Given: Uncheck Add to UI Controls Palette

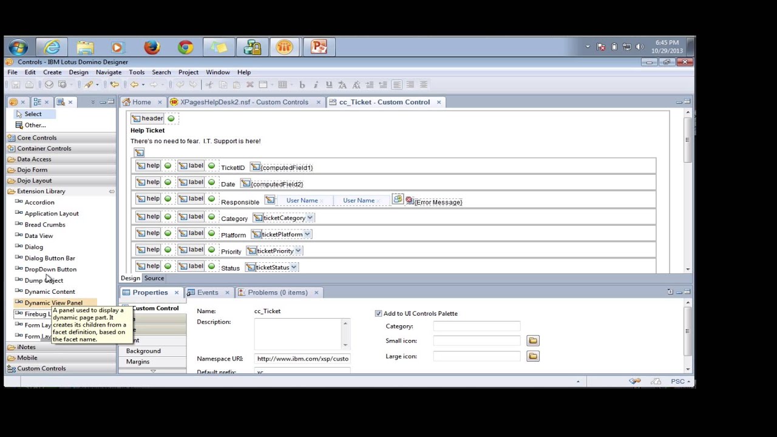Looking at the screenshot, I should [378, 314].
